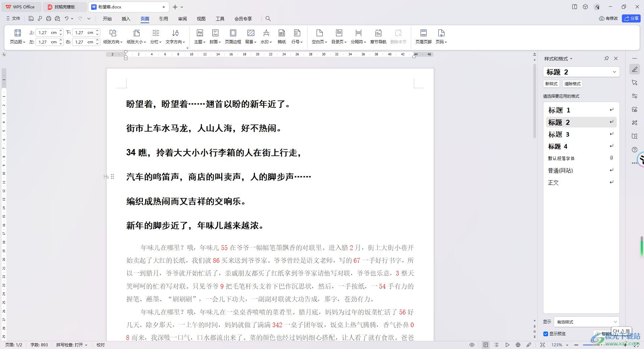The width and height of the screenshot is (644, 349).
Task: Open 目录页 table of contents tool
Action: pos(339,37)
